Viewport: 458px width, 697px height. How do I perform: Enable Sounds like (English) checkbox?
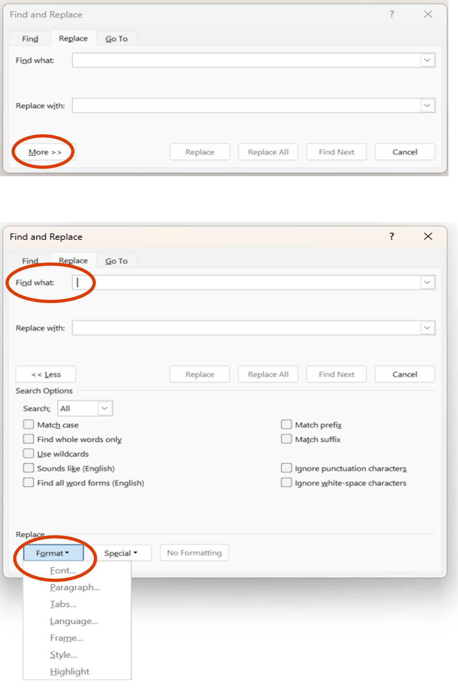[28, 468]
